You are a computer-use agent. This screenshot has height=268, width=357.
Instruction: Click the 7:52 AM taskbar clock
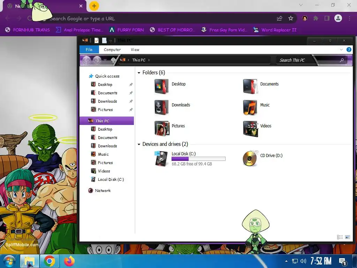(321, 261)
